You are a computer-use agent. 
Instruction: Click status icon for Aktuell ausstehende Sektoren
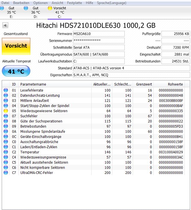pos(6,162)
